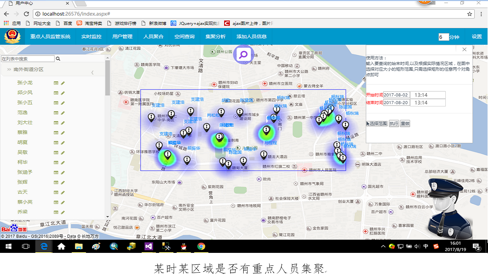
Task: Click the purple magnifier search icon on map
Action: coord(244,54)
